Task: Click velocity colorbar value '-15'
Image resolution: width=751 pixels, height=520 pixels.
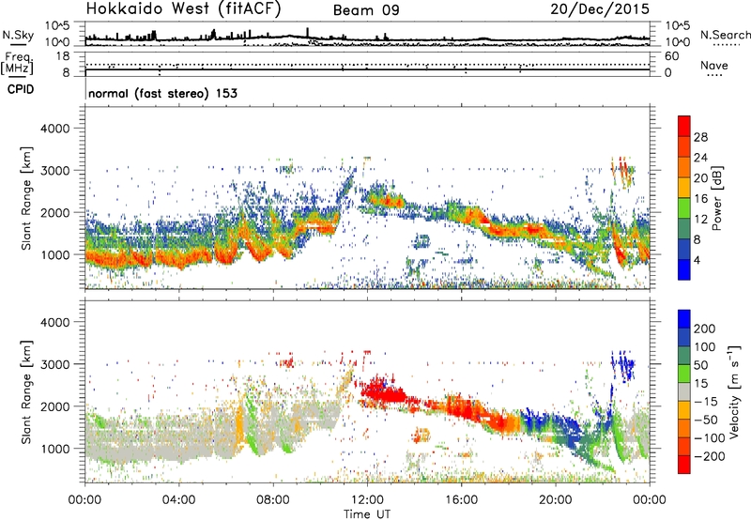Action: click(706, 401)
